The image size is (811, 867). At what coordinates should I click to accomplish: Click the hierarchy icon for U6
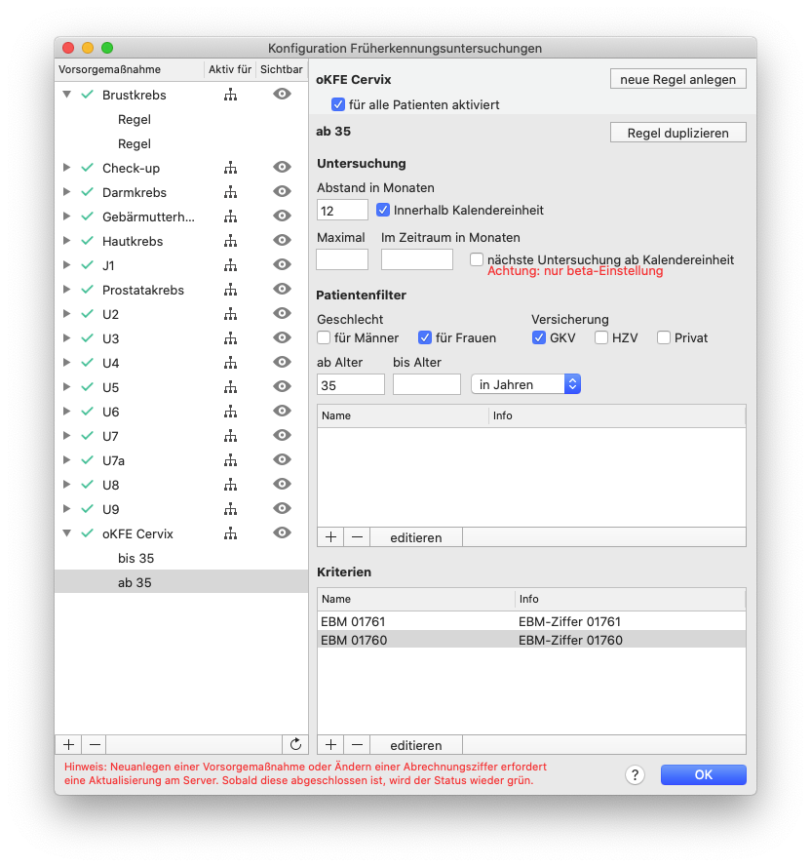click(230, 411)
